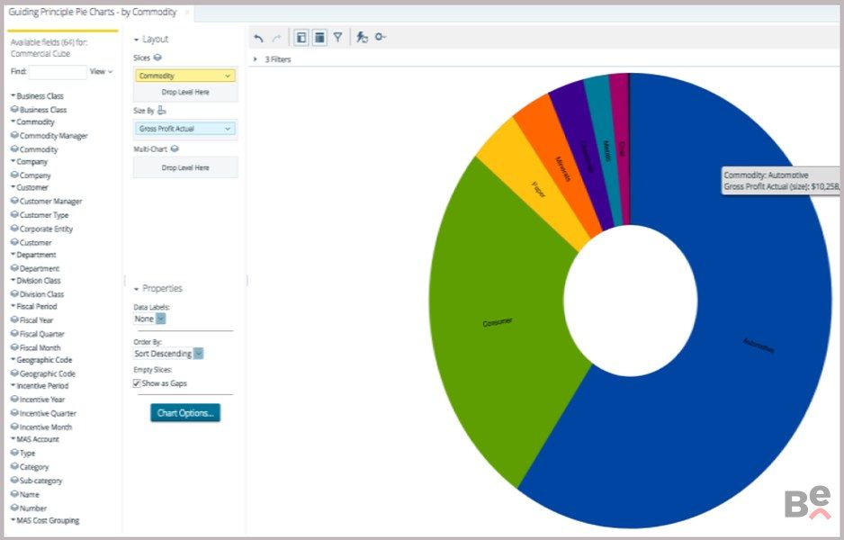The height and width of the screenshot is (540, 844).
Task: Click the icon beside Customer Manager field
Action: click(14, 201)
